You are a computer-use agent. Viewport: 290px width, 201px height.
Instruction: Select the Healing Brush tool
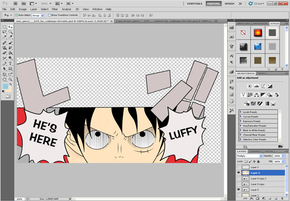pos(5,43)
